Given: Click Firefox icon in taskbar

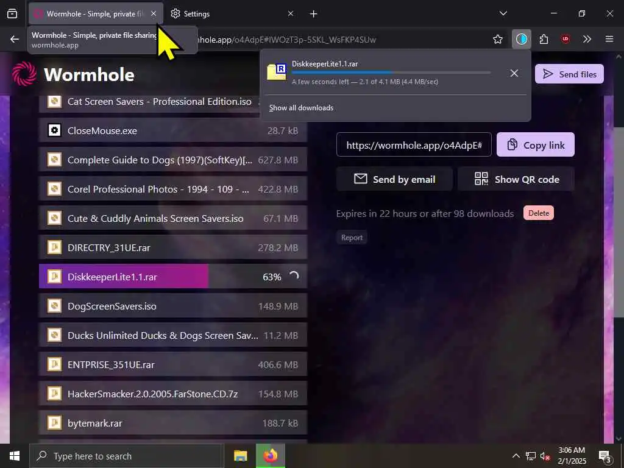Looking at the screenshot, I should pos(270,456).
